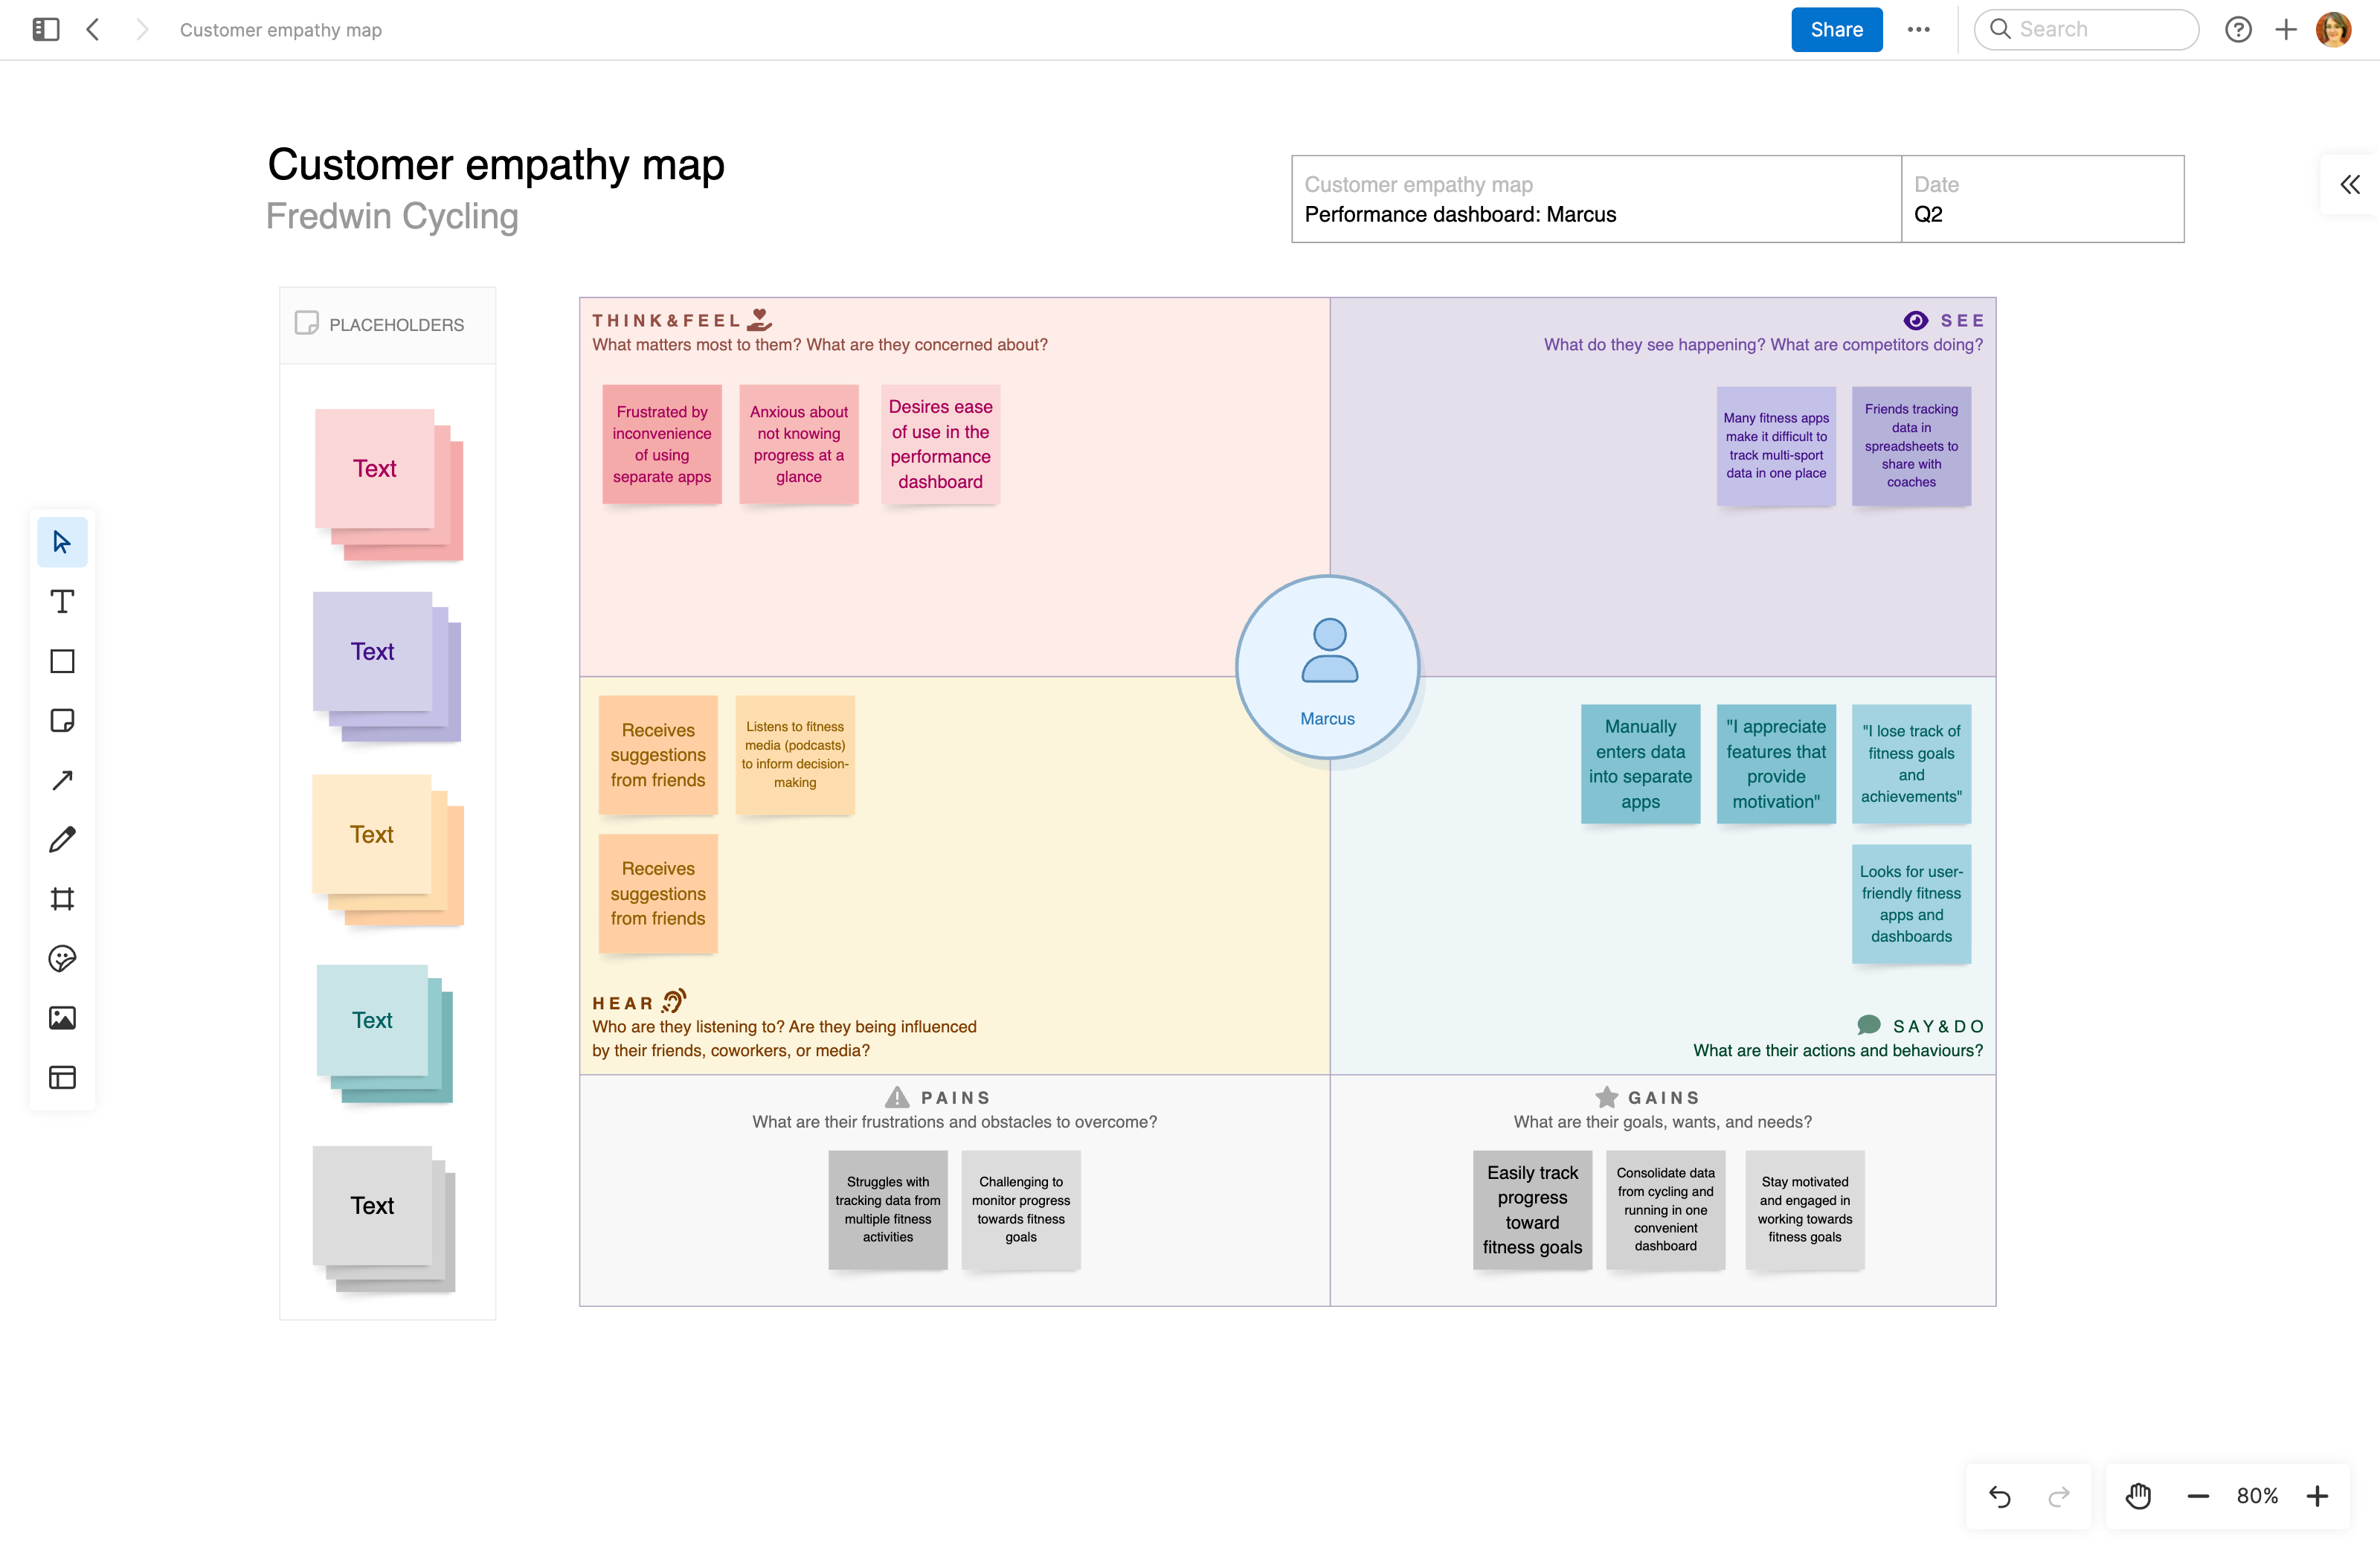Screen dimensions: 2380x1559
Task: Click the Search field
Action: 2086,29
